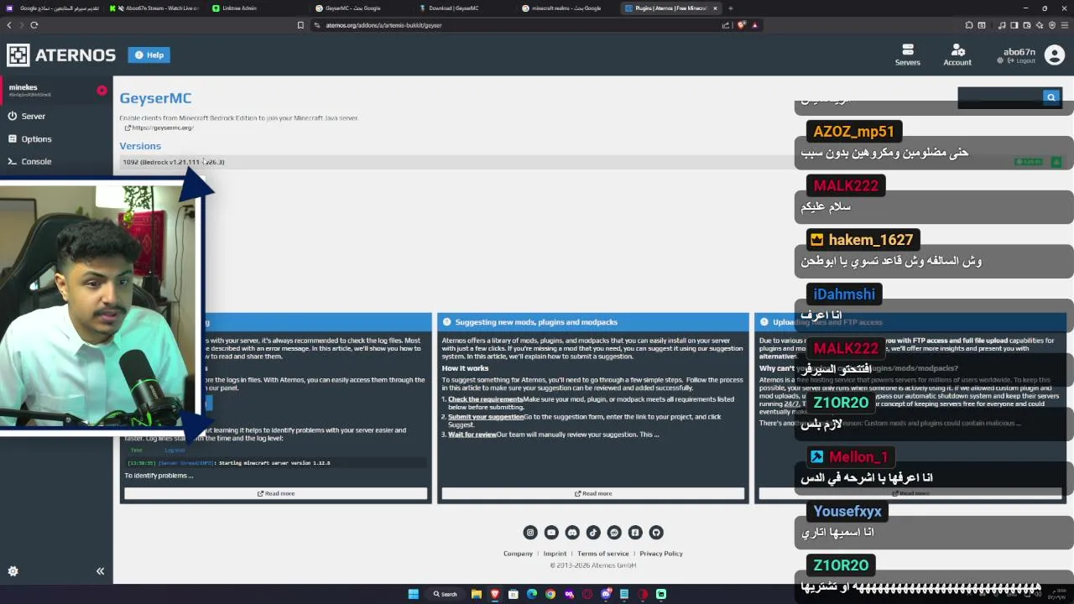1074x604 pixels.
Task: Click Logout under abo67n
Action: click(x=1022, y=61)
